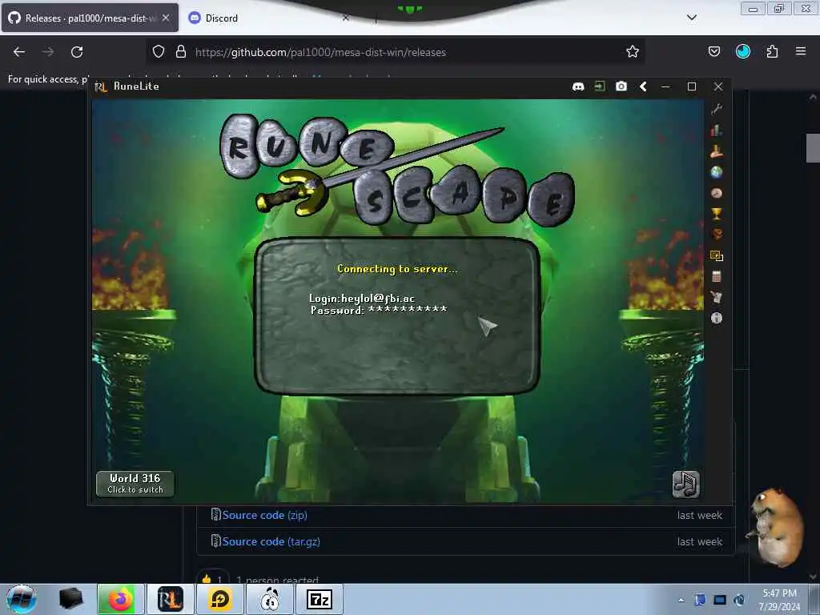Open the Windows Start orb

click(21, 599)
